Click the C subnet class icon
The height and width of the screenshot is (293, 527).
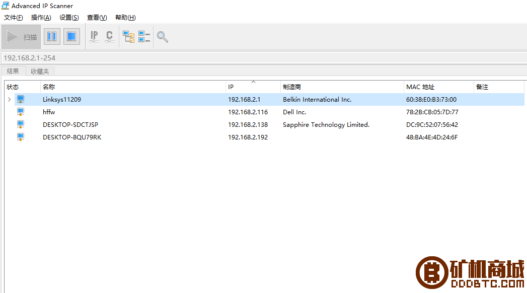pyautogui.click(x=109, y=36)
